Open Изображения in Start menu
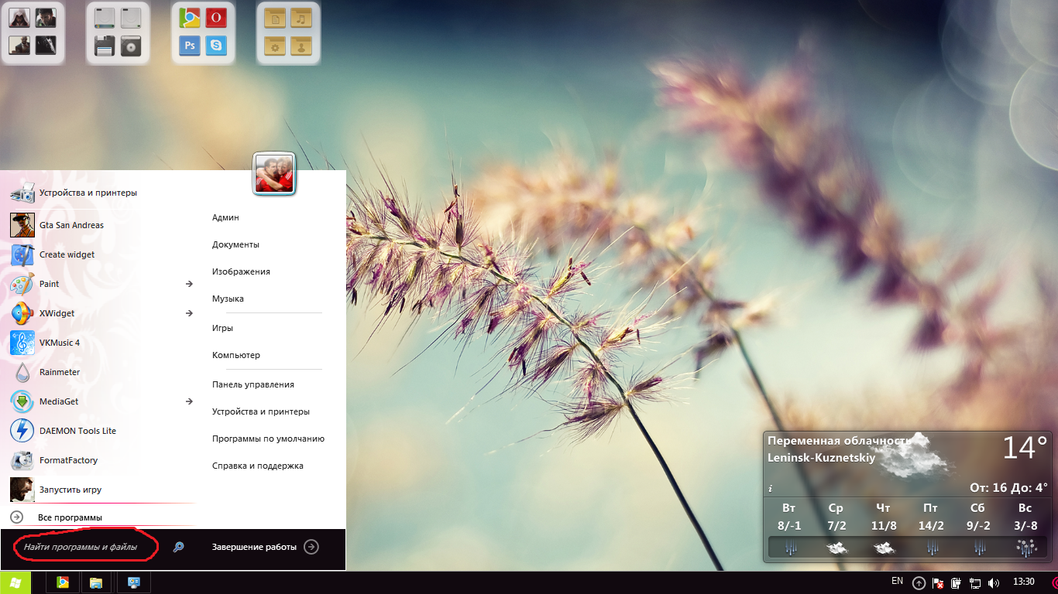Image resolution: width=1058 pixels, height=594 pixels. 241,271
